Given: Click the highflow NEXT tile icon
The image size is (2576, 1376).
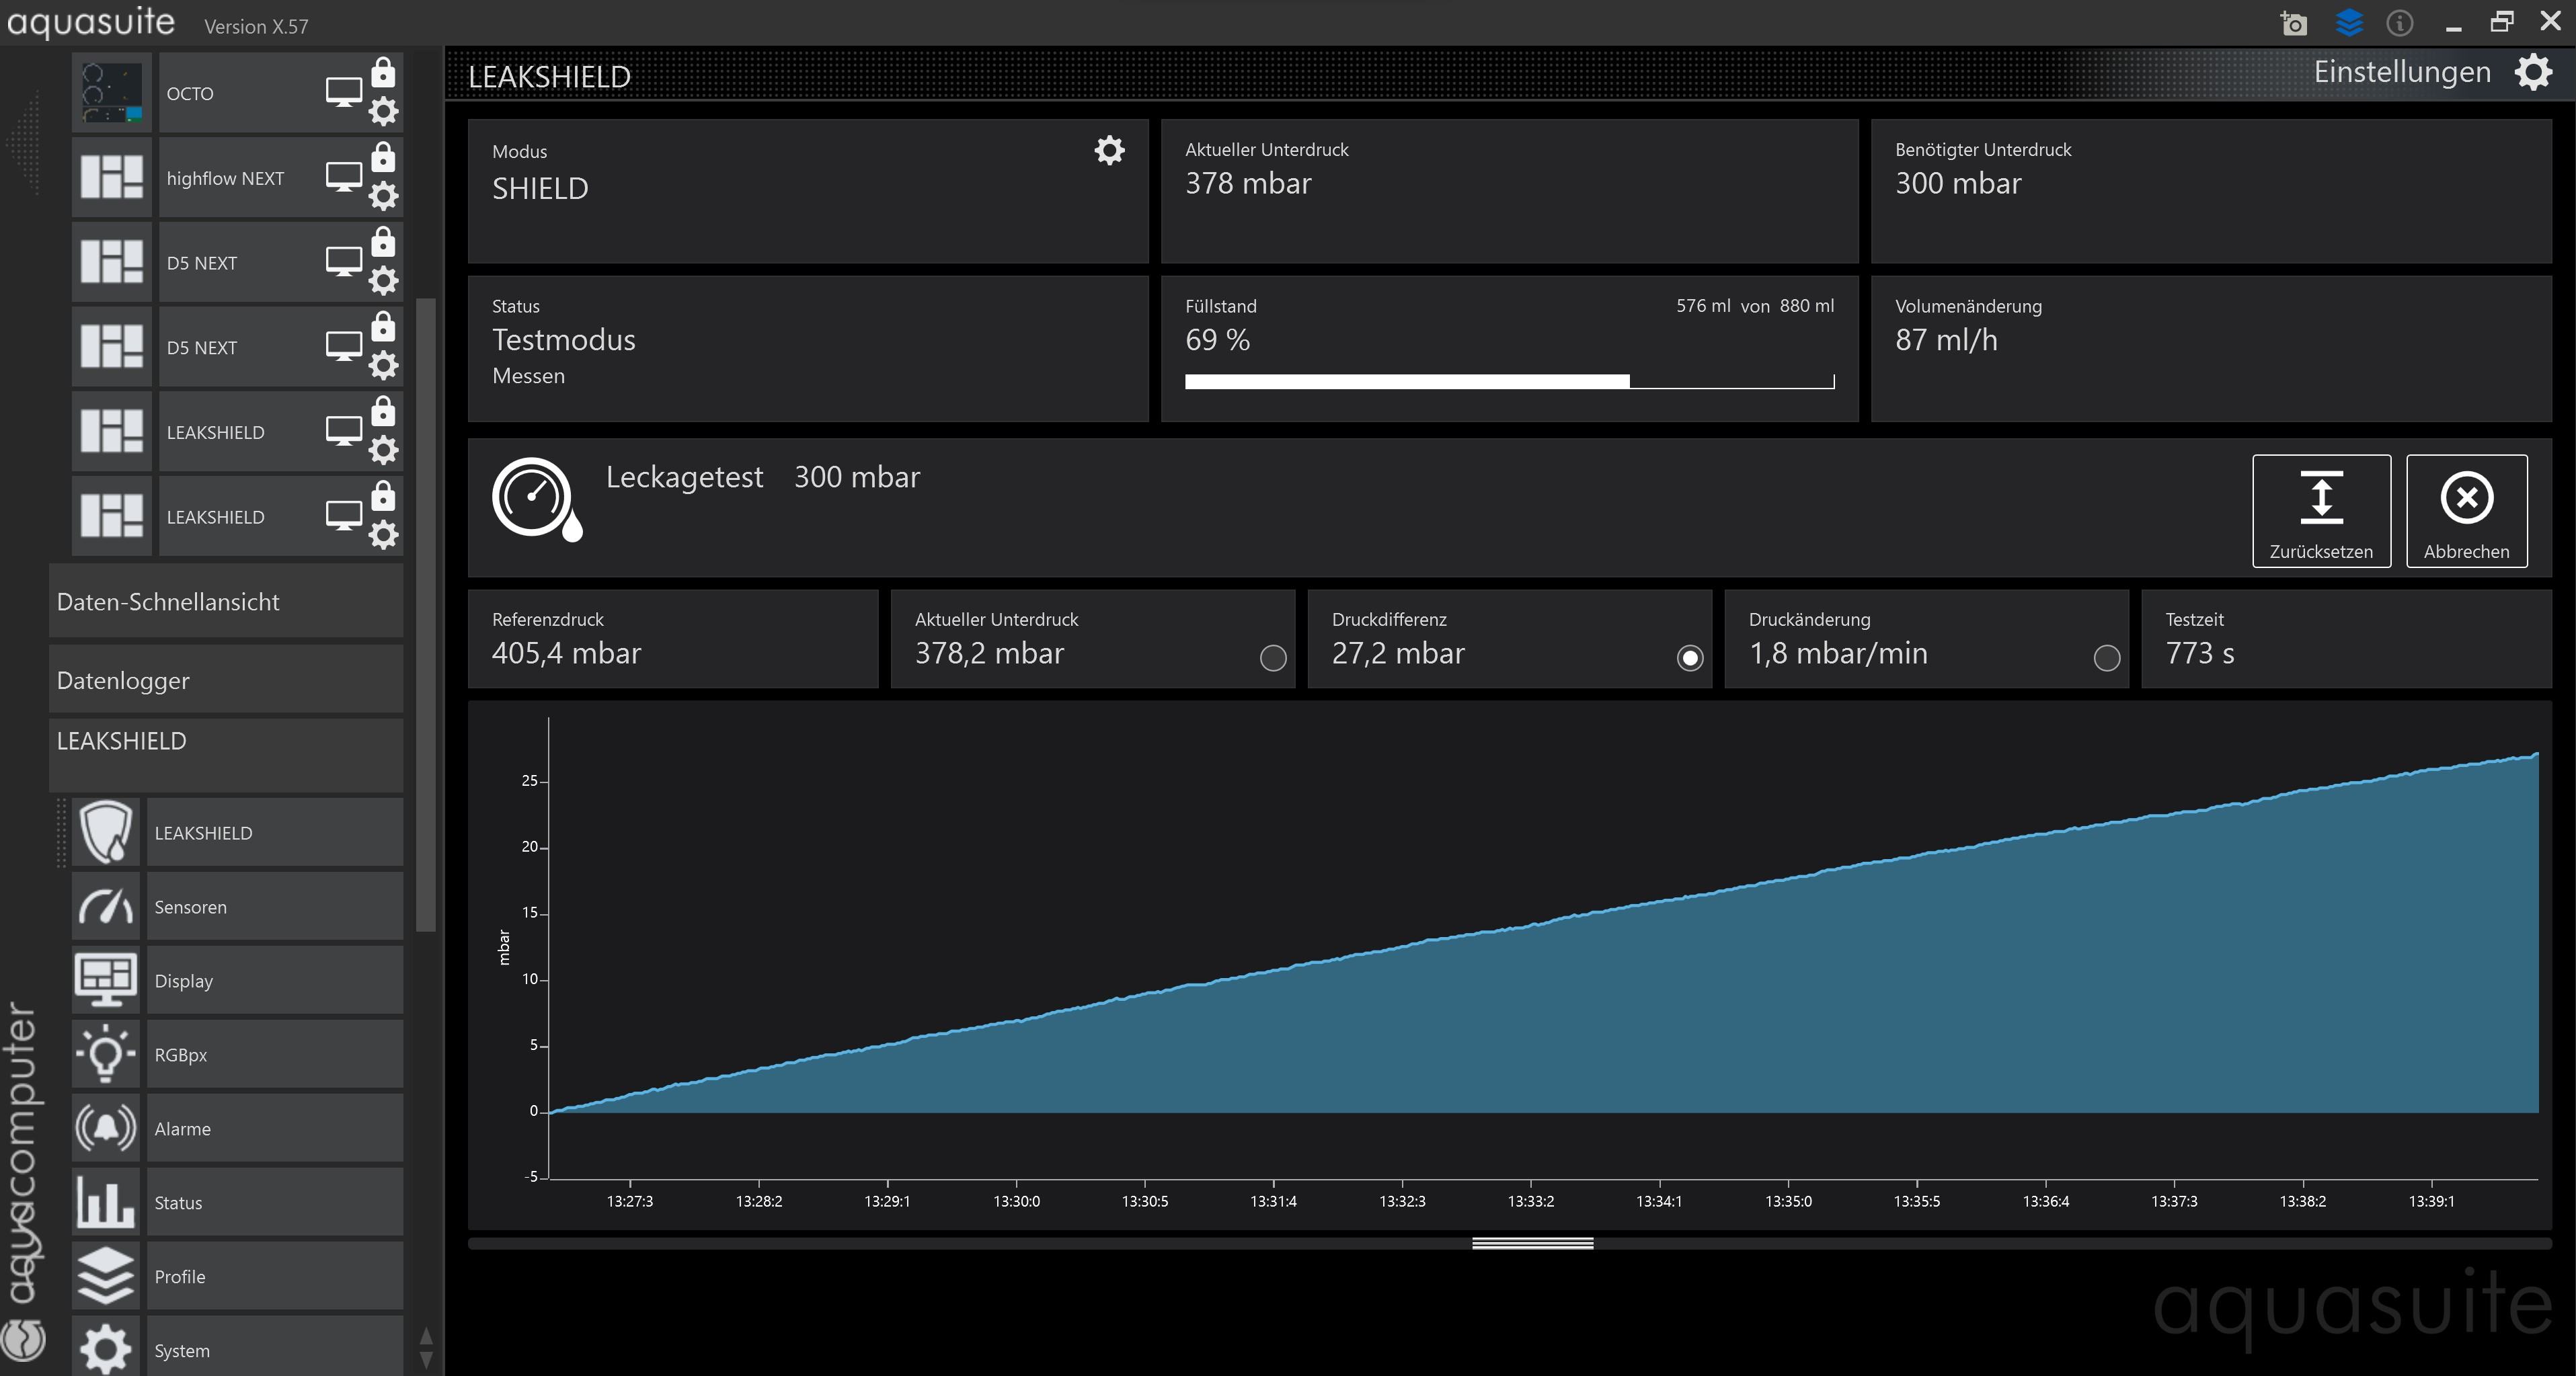Looking at the screenshot, I should [x=112, y=177].
